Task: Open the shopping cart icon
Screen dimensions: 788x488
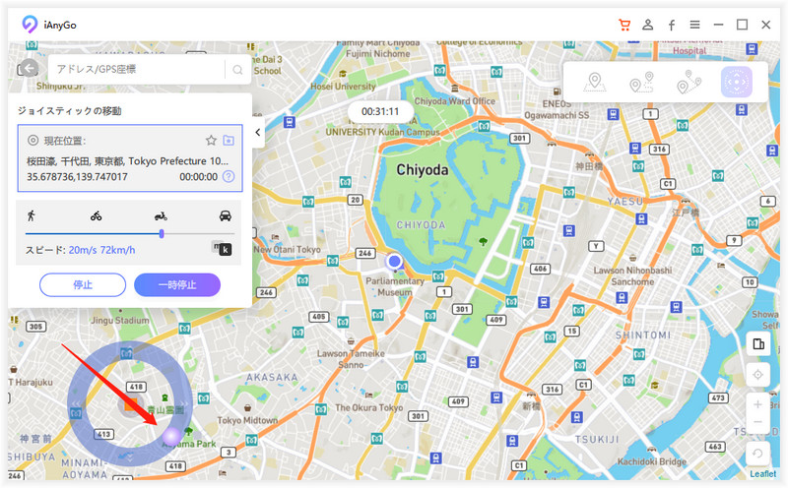Action: 624,25
